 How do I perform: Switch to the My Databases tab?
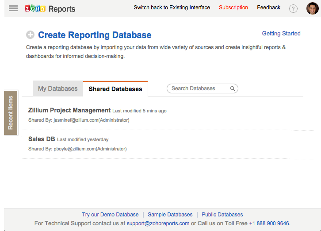[x=57, y=89]
